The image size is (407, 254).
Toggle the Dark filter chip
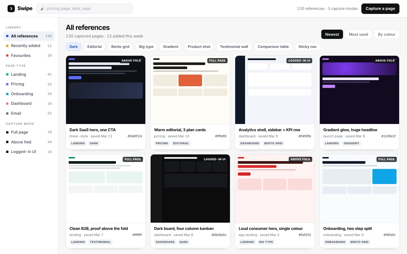pos(74,47)
